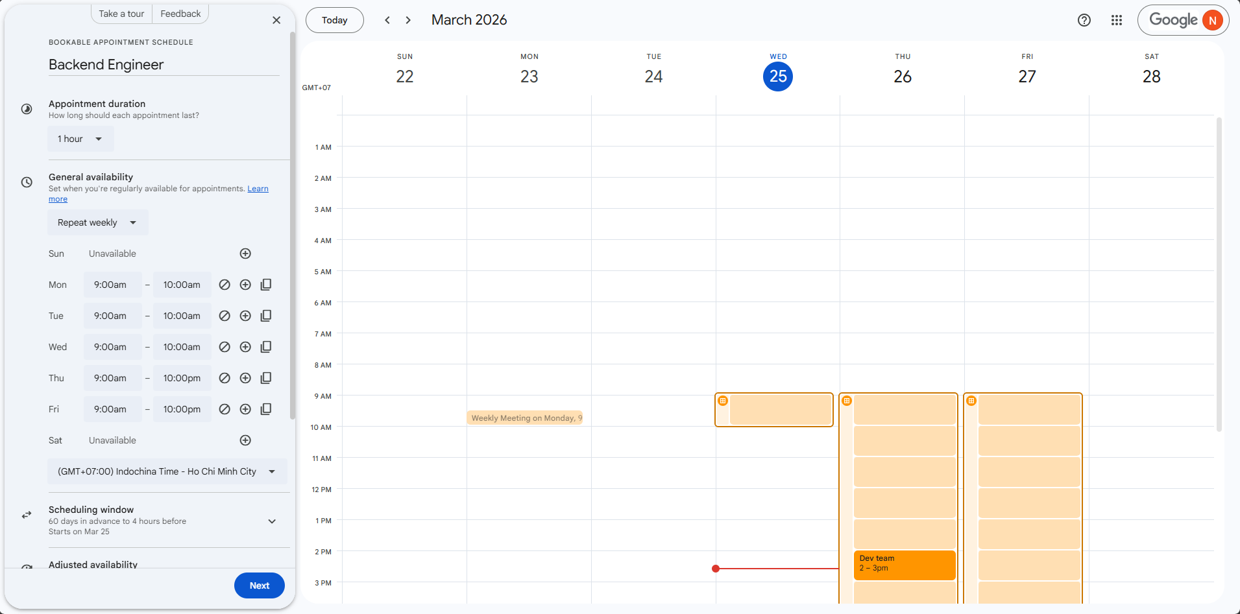
Task: Edit the Backend Engineer title field
Action: click(x=164, y=65)
